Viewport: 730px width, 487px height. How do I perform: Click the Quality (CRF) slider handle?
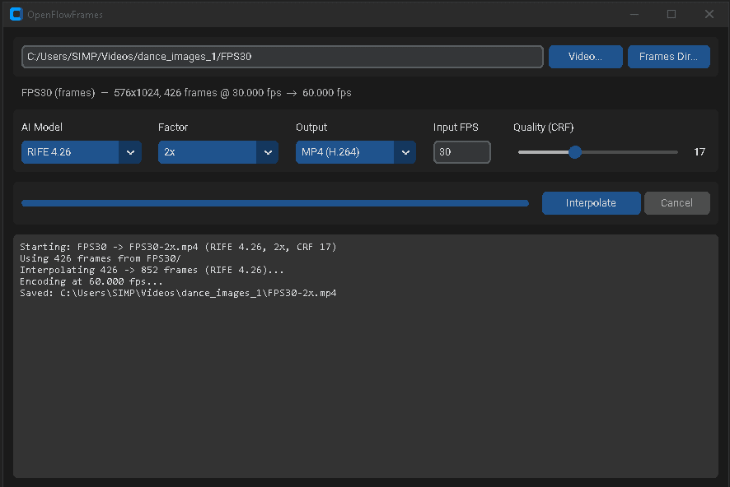click(575, 152)
